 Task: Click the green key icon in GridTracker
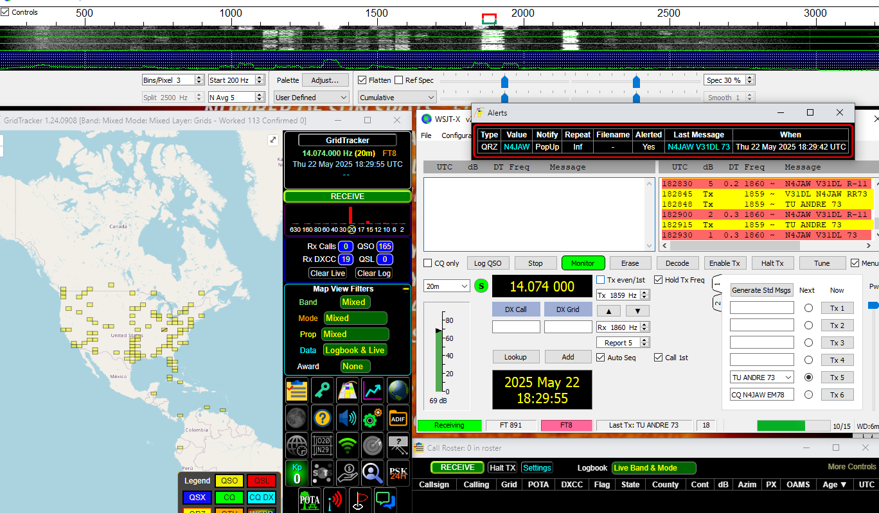click(x=323, y=390)
